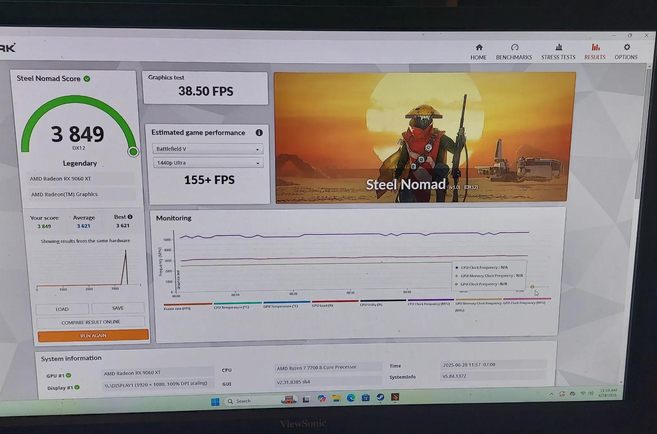Open the Stress Tests icon
This screenshot has width=657, height=434.
pyautogui.click(x=559, y=48)
